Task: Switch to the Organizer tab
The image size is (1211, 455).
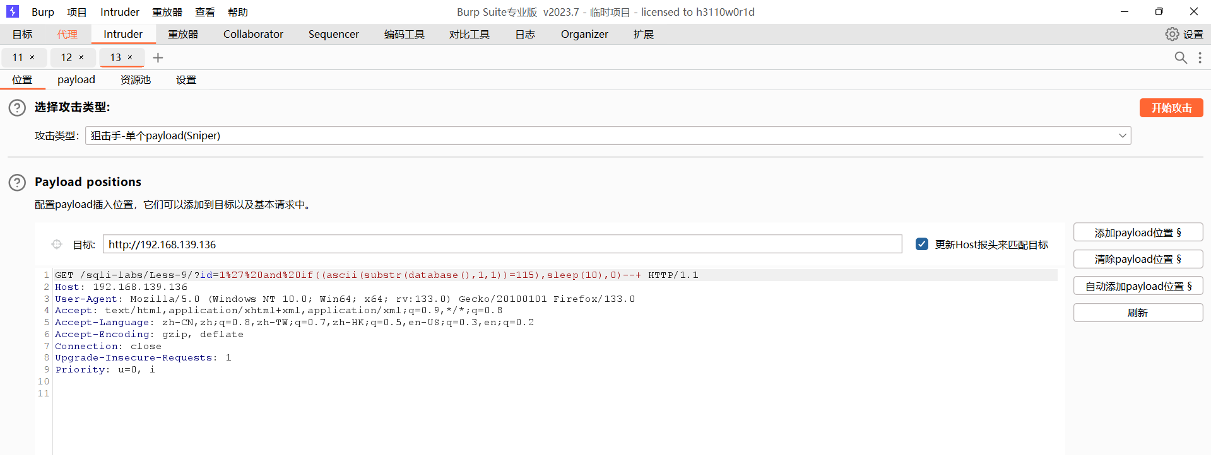Action: tap(584, 34)
